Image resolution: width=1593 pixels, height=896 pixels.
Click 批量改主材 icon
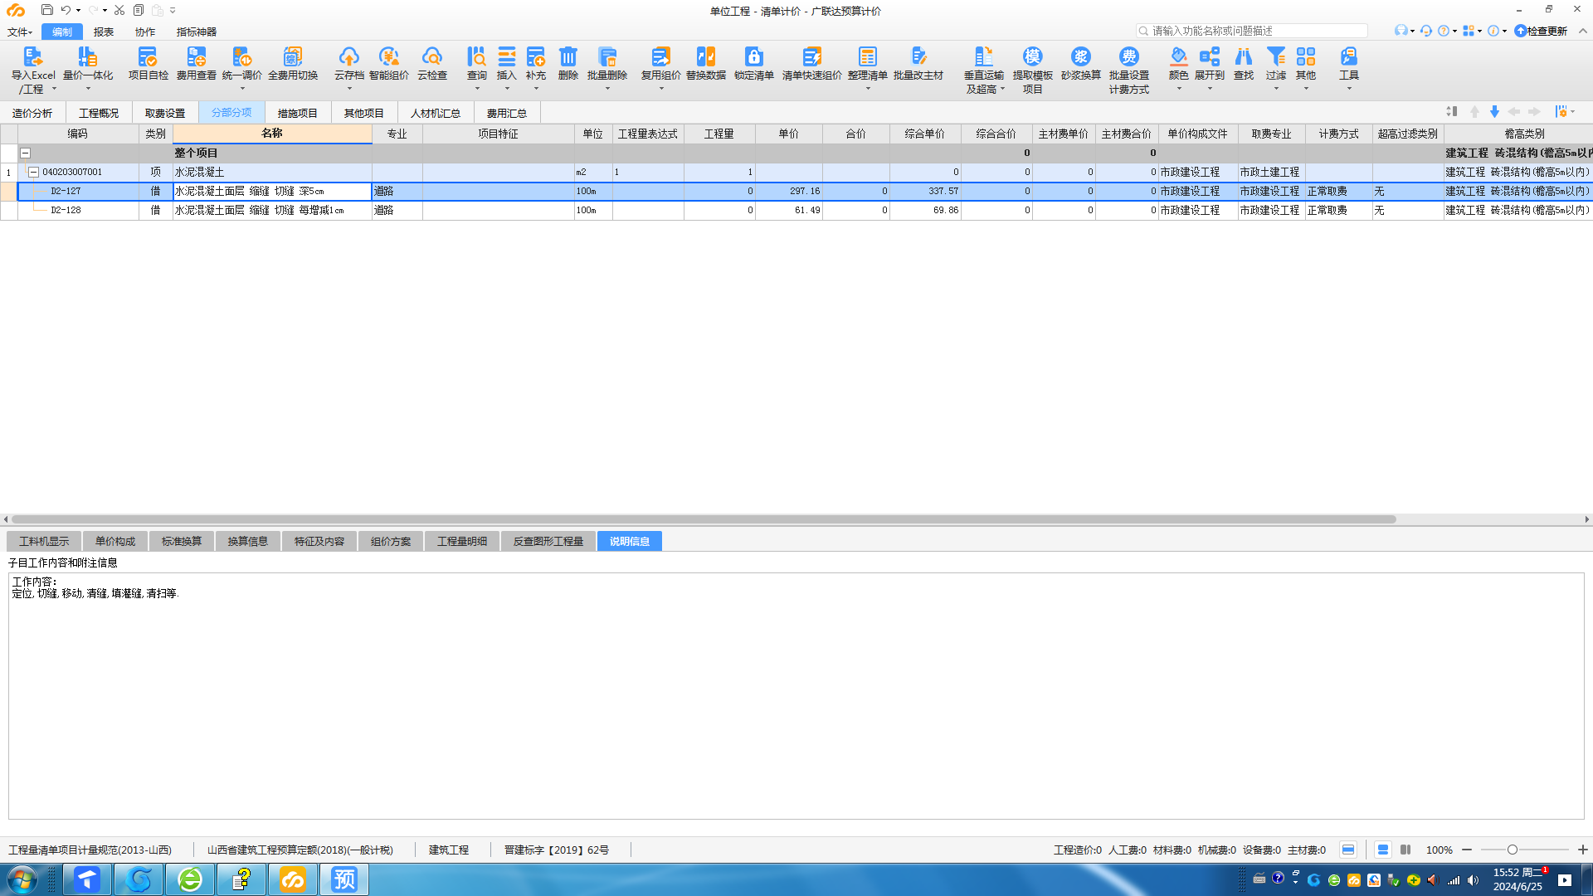point(918,56)
